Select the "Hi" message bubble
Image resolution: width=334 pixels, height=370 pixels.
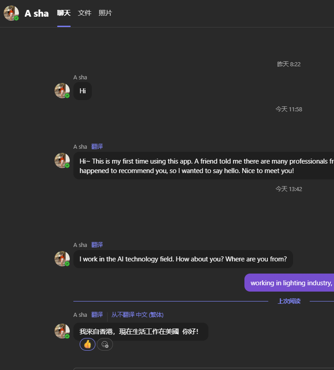pos(83,91)
